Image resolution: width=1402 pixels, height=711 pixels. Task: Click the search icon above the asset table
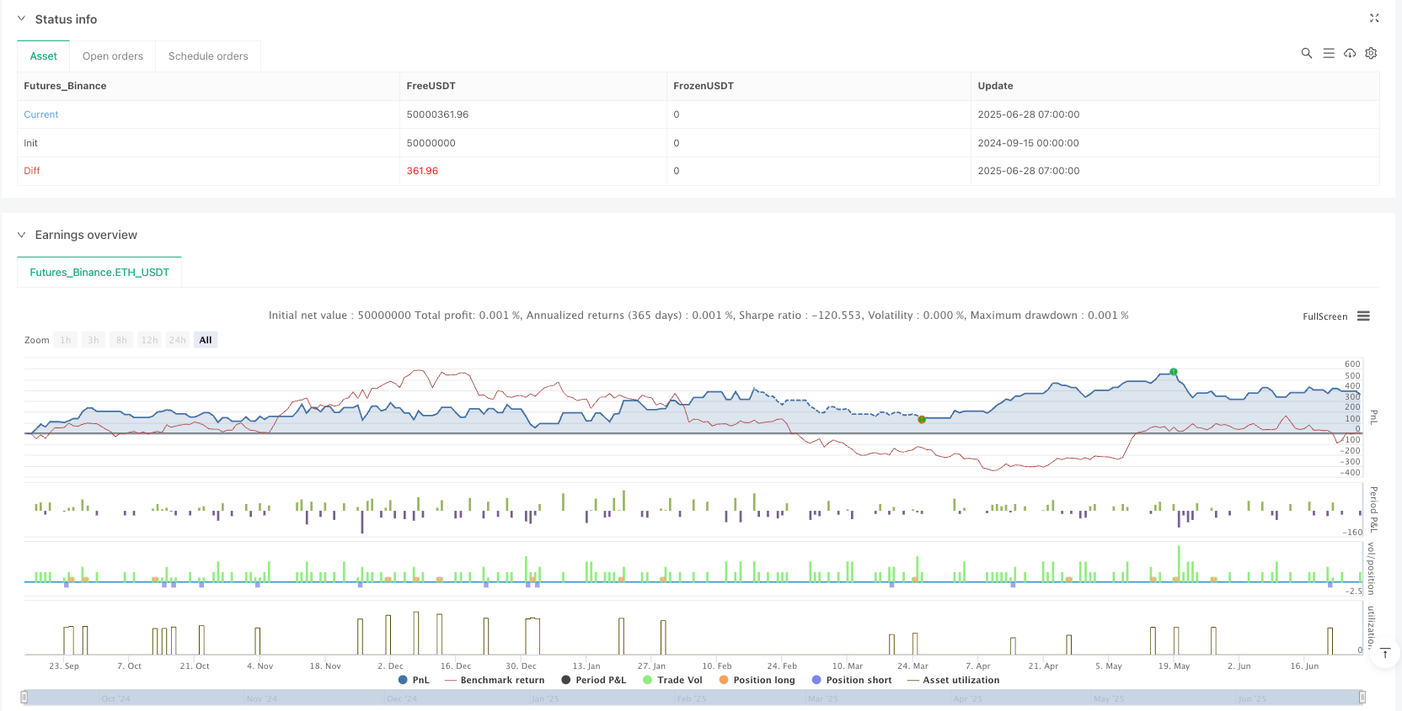click(1307, 53)
